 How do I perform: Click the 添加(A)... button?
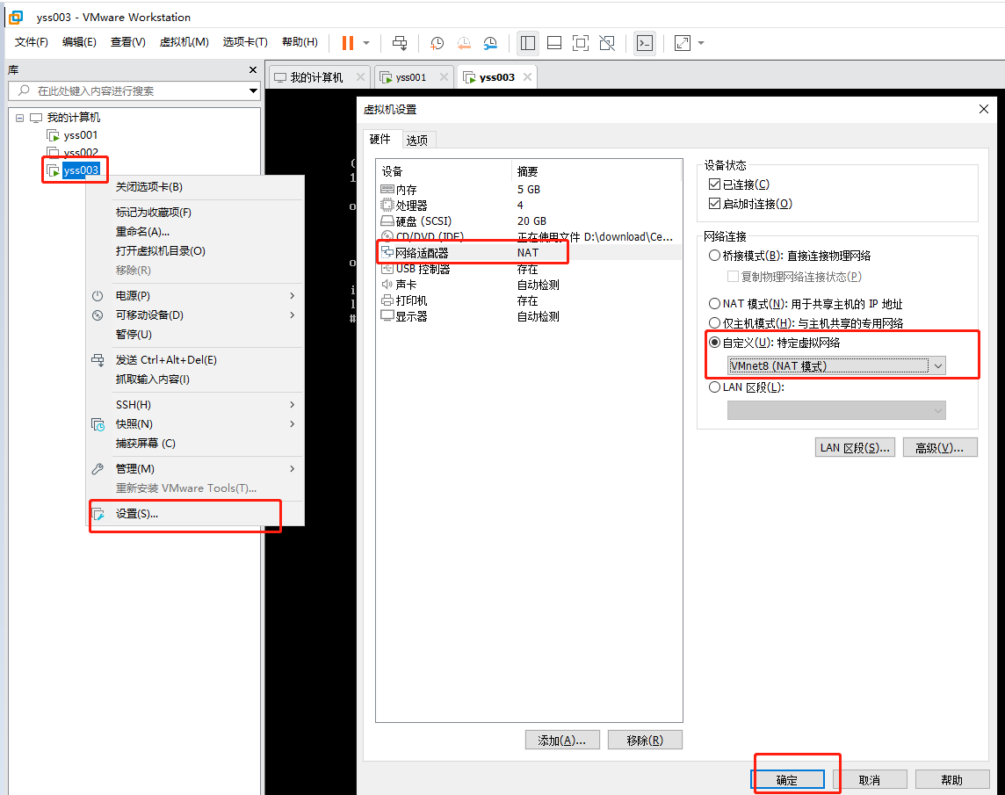[562, 740]
